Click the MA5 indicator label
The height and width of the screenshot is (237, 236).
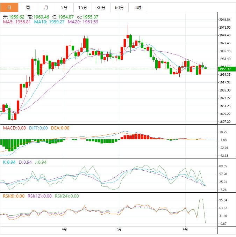pos(17,22)
